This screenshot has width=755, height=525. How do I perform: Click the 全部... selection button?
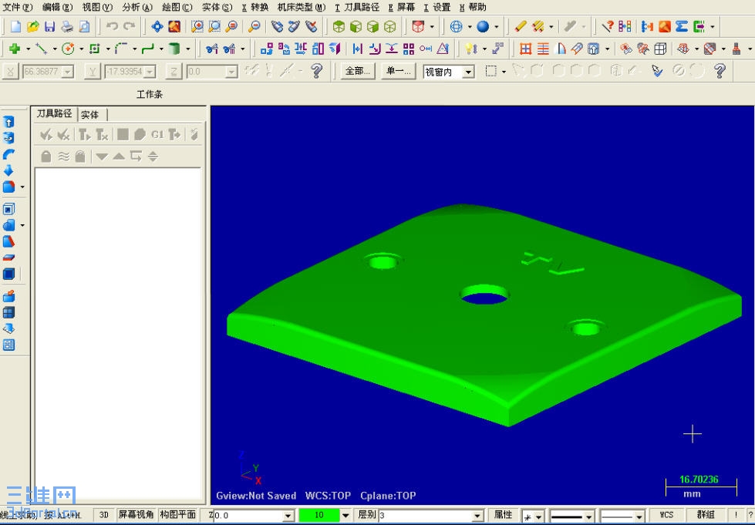point(357,71)
